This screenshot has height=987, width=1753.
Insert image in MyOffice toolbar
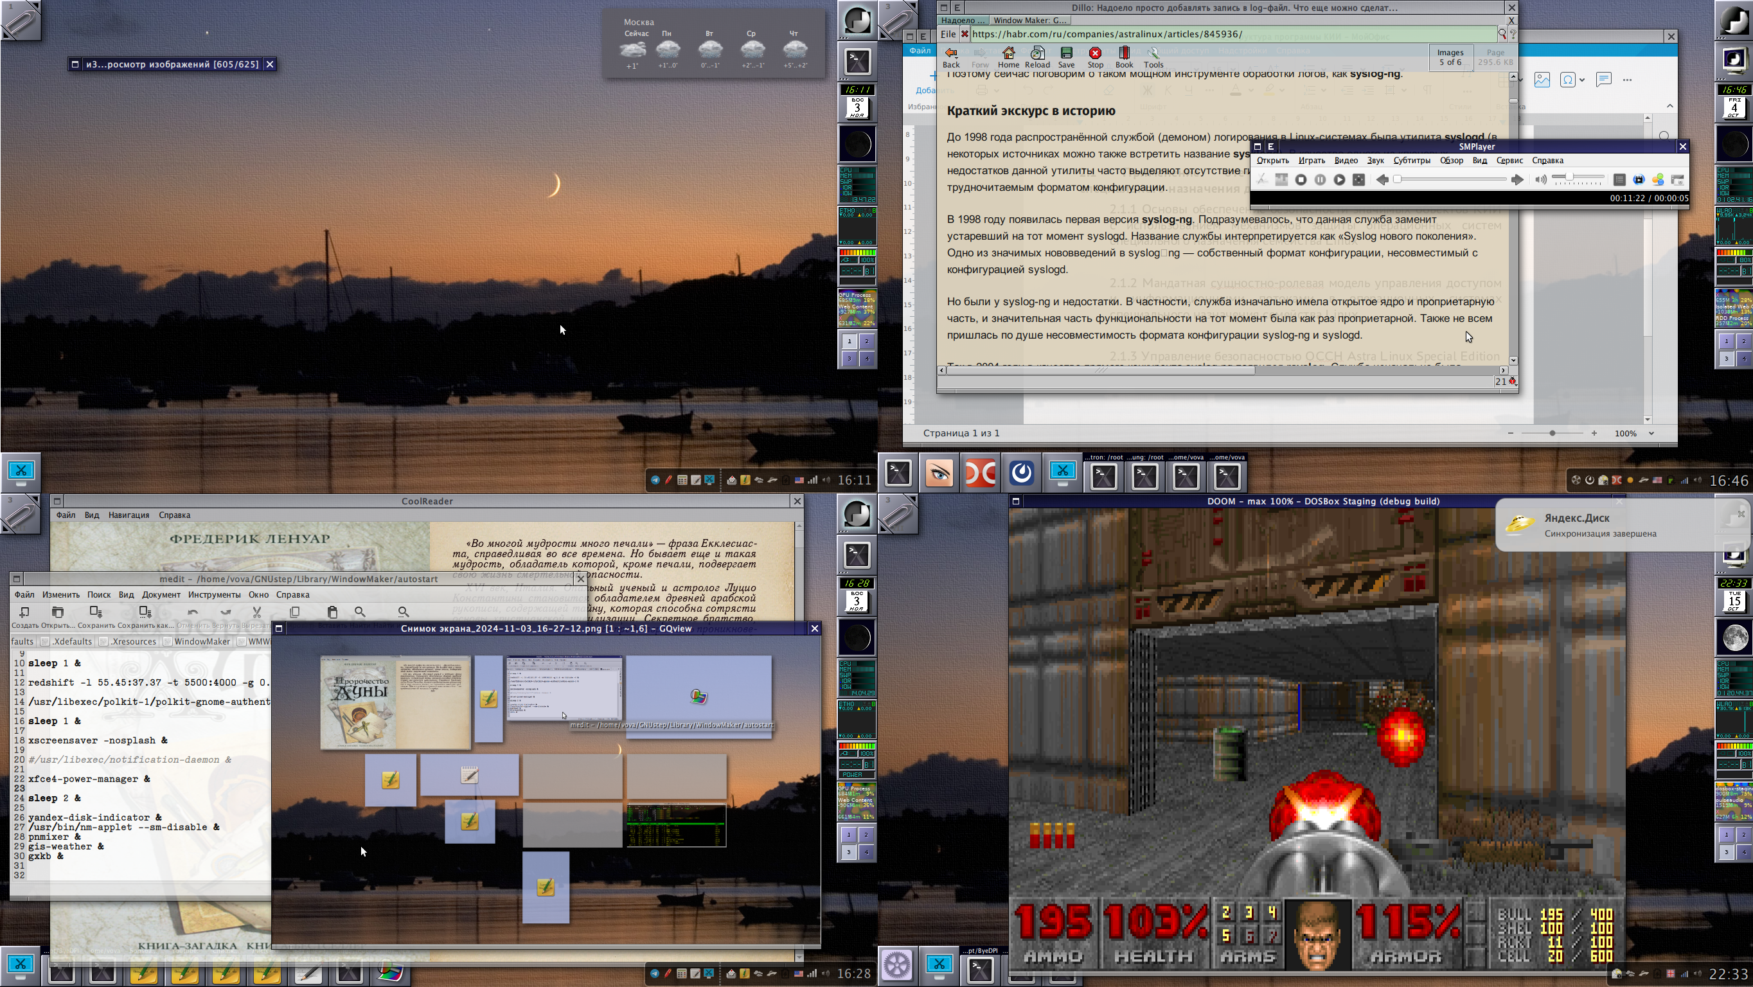pos(1542,80)
